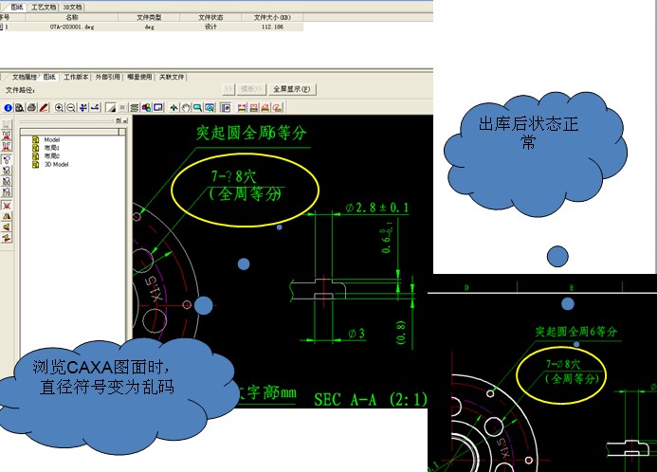Click the last red-yellow circular measure icon

(x=278, y=108)
